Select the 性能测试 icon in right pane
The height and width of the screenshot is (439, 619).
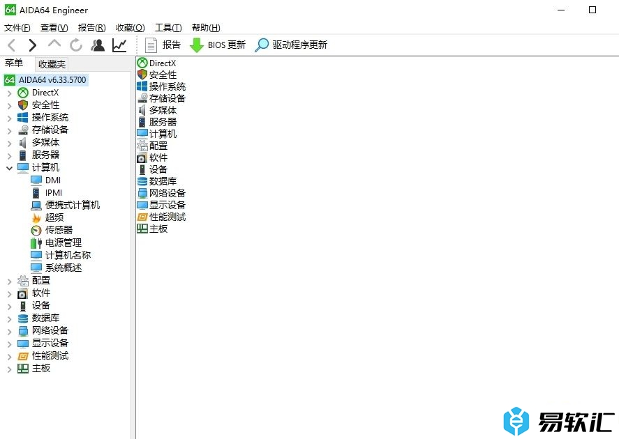tap(142, 217)
